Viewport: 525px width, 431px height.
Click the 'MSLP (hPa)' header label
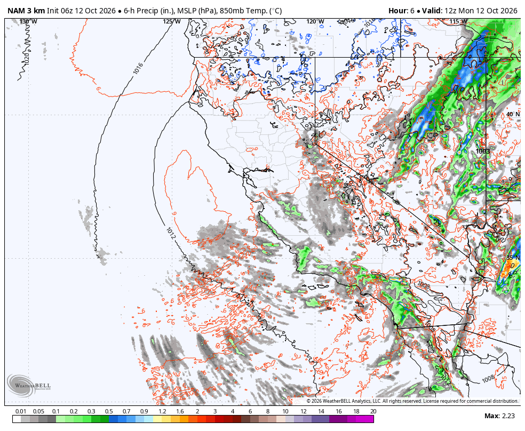(196, 11)
